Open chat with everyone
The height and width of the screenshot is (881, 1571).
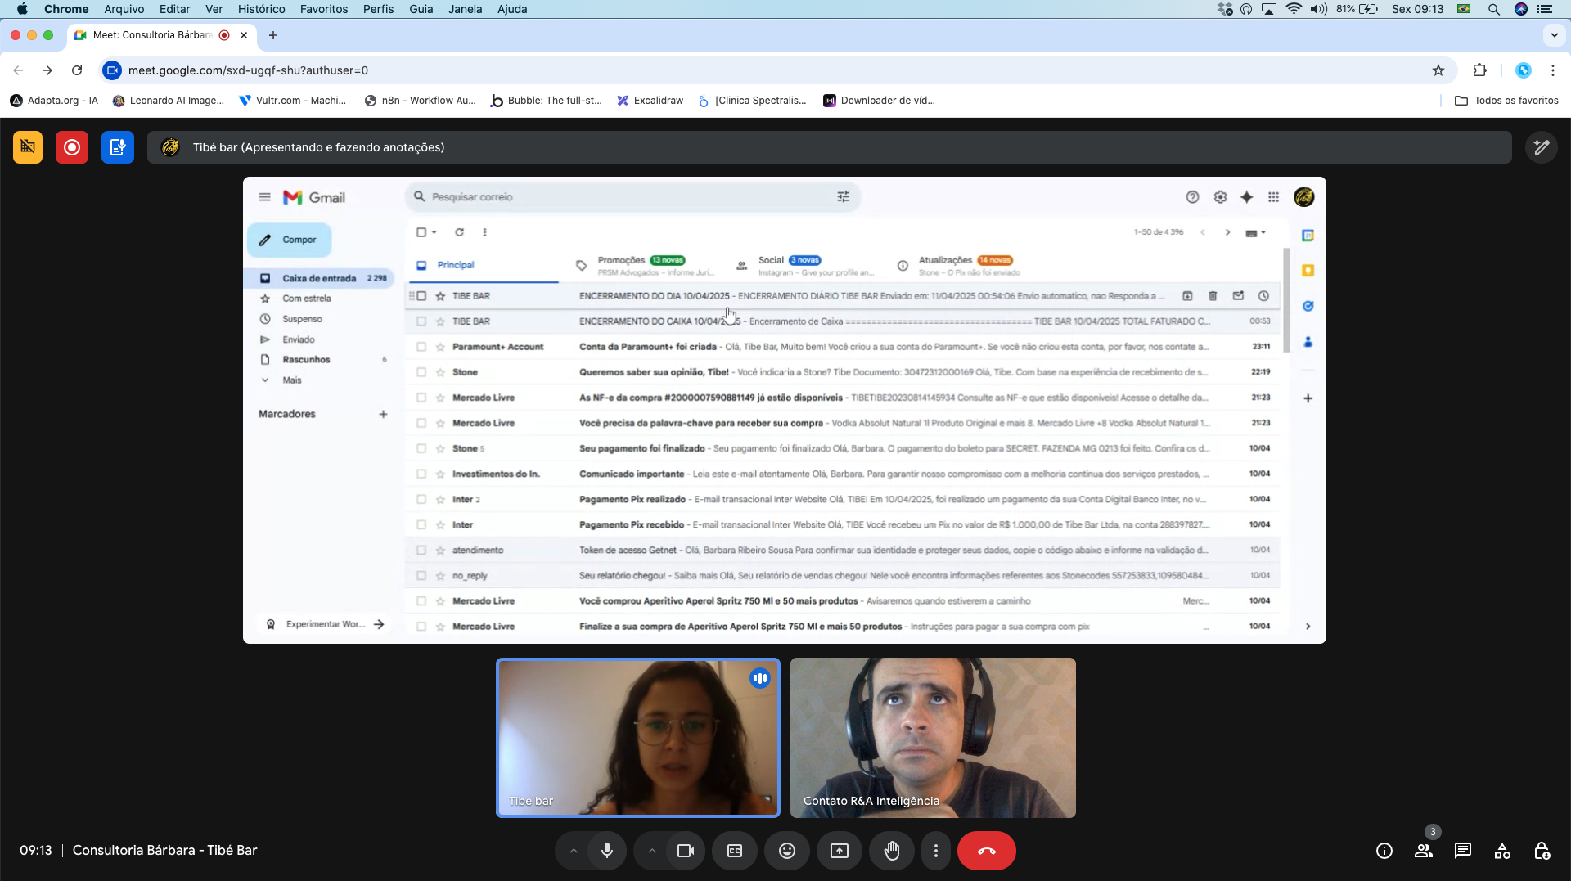[x=1463, y=851]
